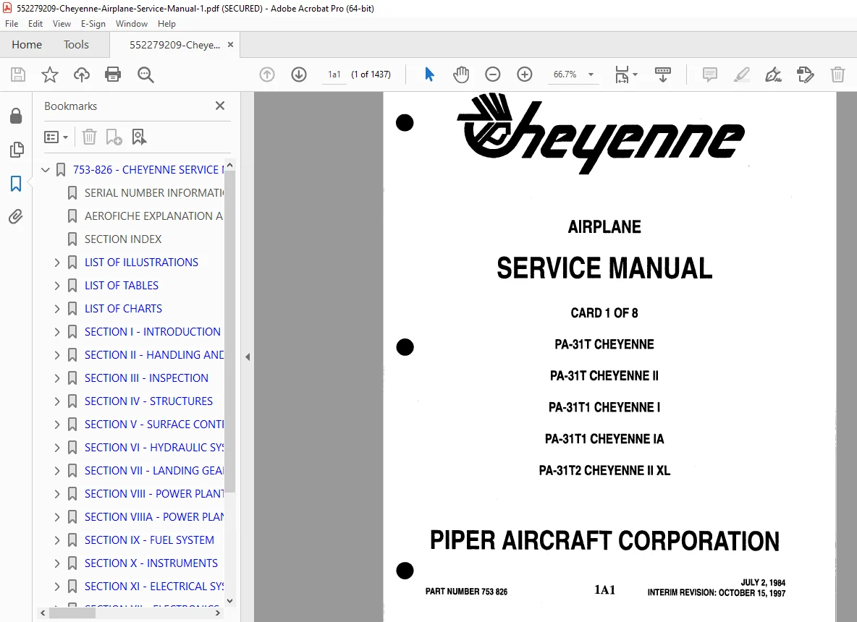857x622 pixels.
Task: Click the new bookmark icon
Action: (x=114, y=137)
